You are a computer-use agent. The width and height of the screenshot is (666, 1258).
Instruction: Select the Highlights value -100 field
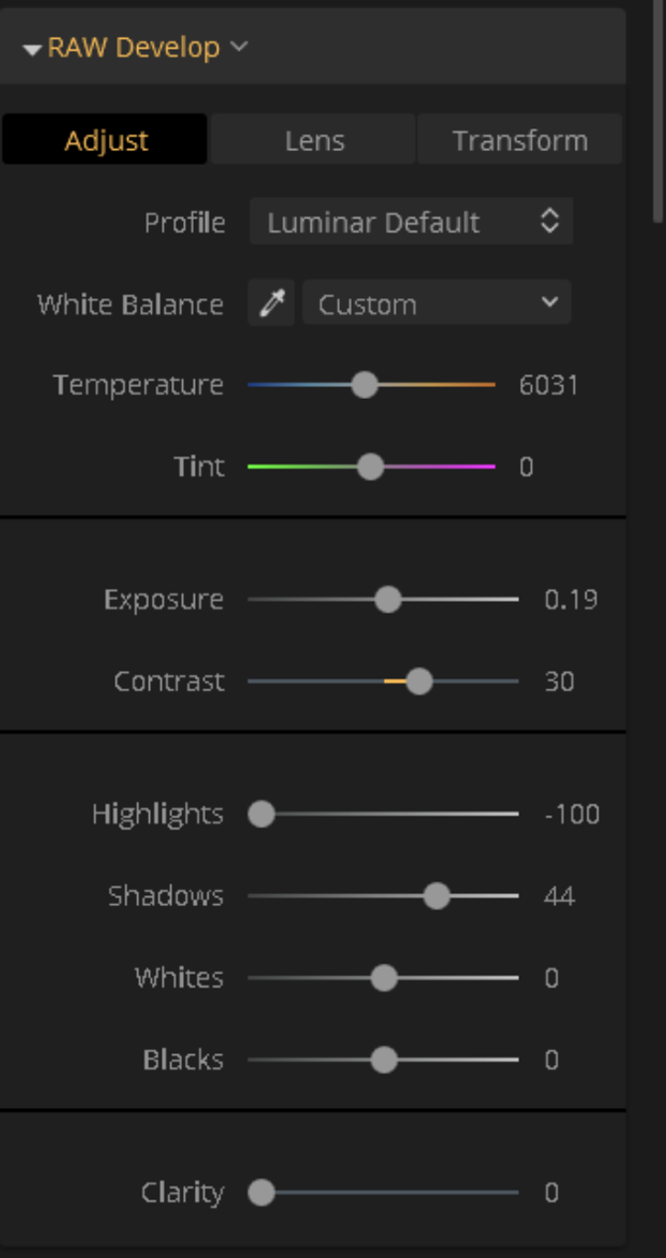click(573, 814)
